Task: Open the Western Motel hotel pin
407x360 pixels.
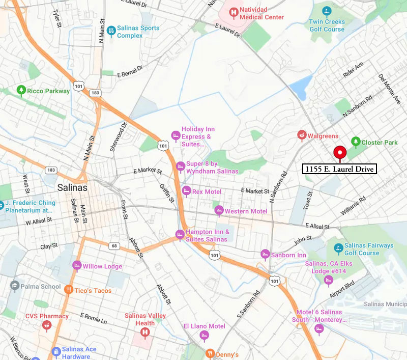Action: [x=219, y=210]
